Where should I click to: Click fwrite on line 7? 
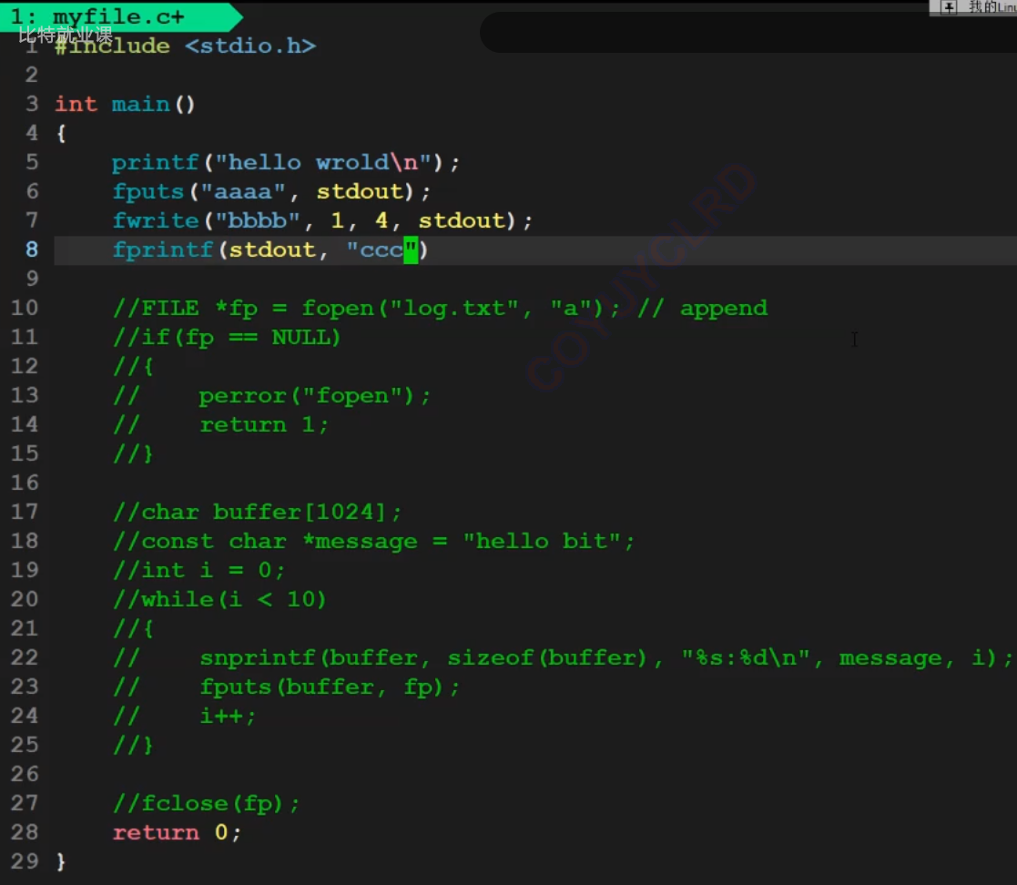point(155,220)
